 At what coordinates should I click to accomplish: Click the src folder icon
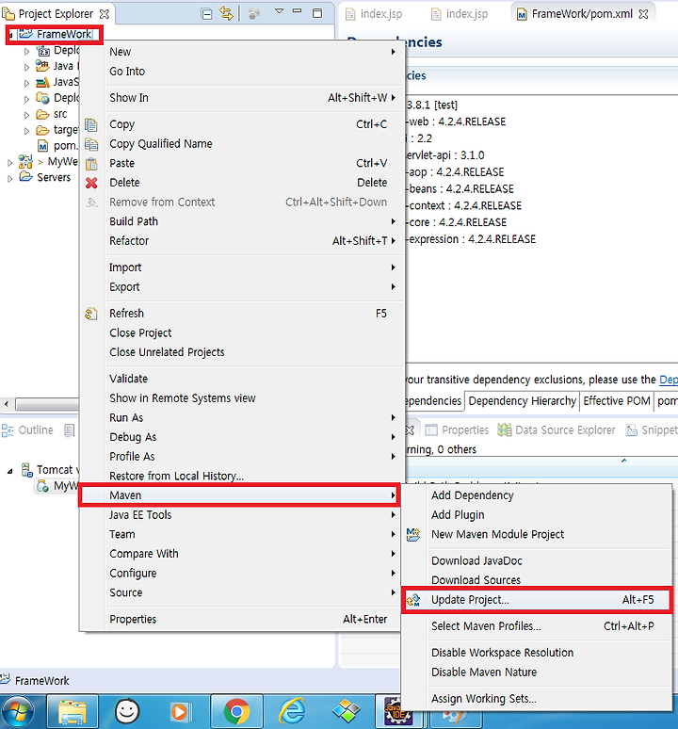[x=42, y=114]
